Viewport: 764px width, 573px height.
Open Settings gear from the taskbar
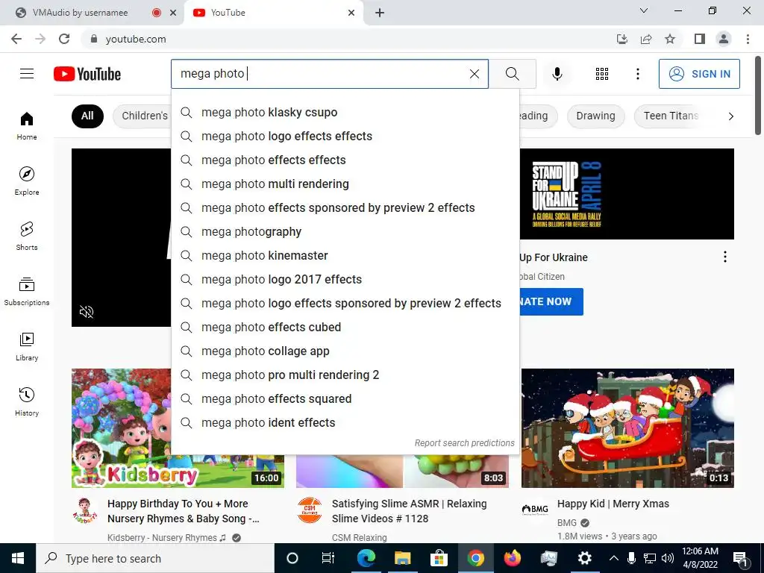(585, 558)
